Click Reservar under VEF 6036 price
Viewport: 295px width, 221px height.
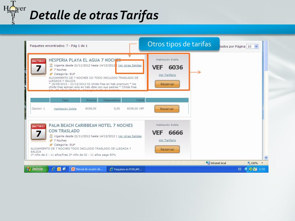[167, 84]
